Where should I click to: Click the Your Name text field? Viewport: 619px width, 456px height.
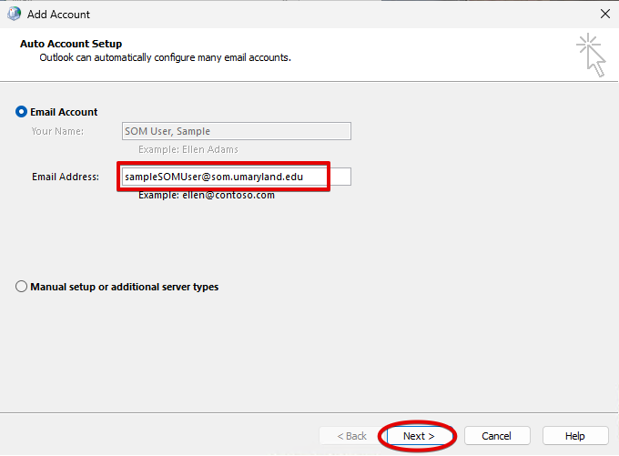[x=235, y=131]
